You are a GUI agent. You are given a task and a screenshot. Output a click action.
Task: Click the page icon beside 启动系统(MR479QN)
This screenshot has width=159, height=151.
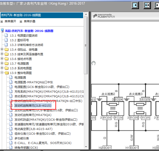pyautogui.click(x=11, y=96)
